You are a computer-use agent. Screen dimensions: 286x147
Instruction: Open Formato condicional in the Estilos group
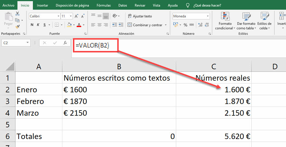[225, 21]
